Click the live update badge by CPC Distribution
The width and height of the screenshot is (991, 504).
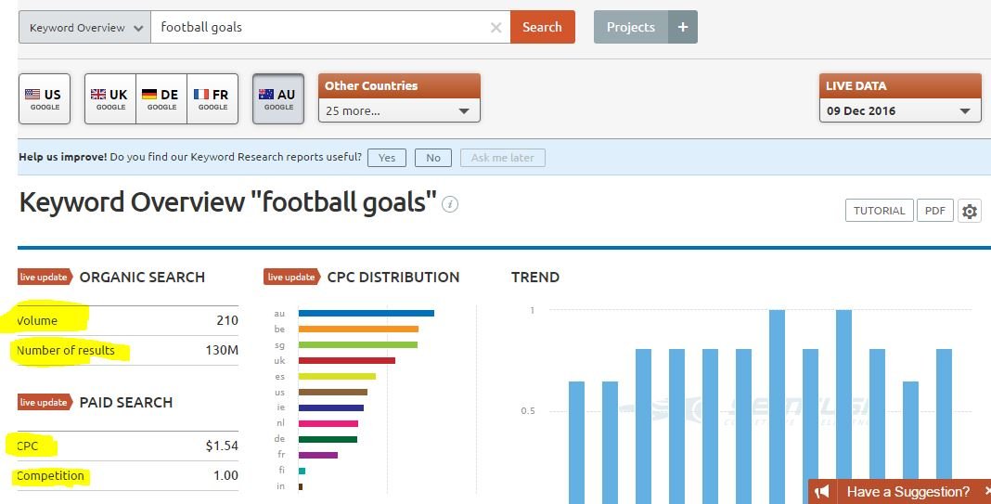coord(291,277)
